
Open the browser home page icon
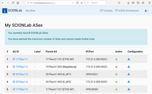(x=18, y=3)
